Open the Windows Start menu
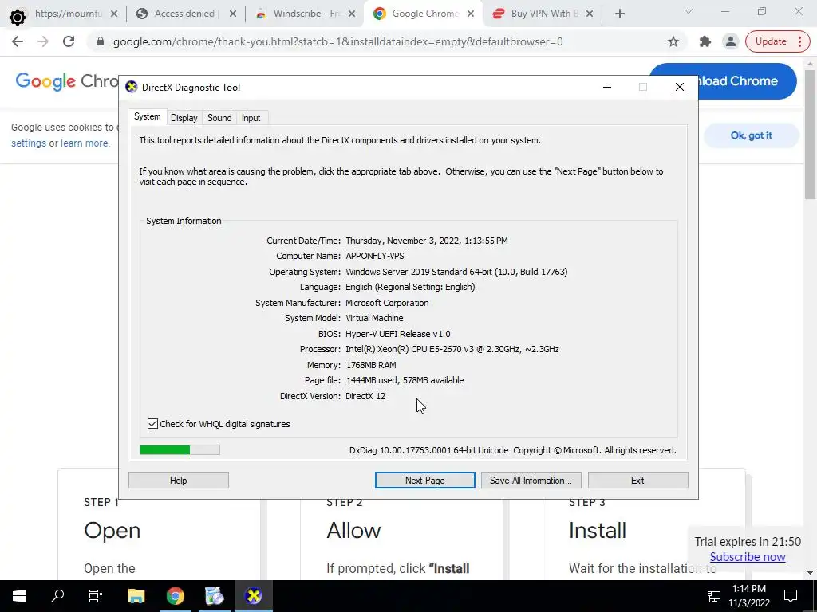 tap(19, 596)
